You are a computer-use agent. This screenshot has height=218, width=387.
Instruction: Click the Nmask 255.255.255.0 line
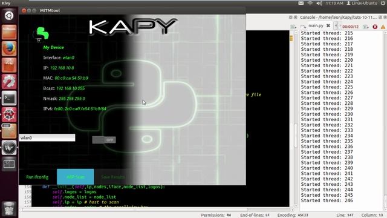coord(64,98)
